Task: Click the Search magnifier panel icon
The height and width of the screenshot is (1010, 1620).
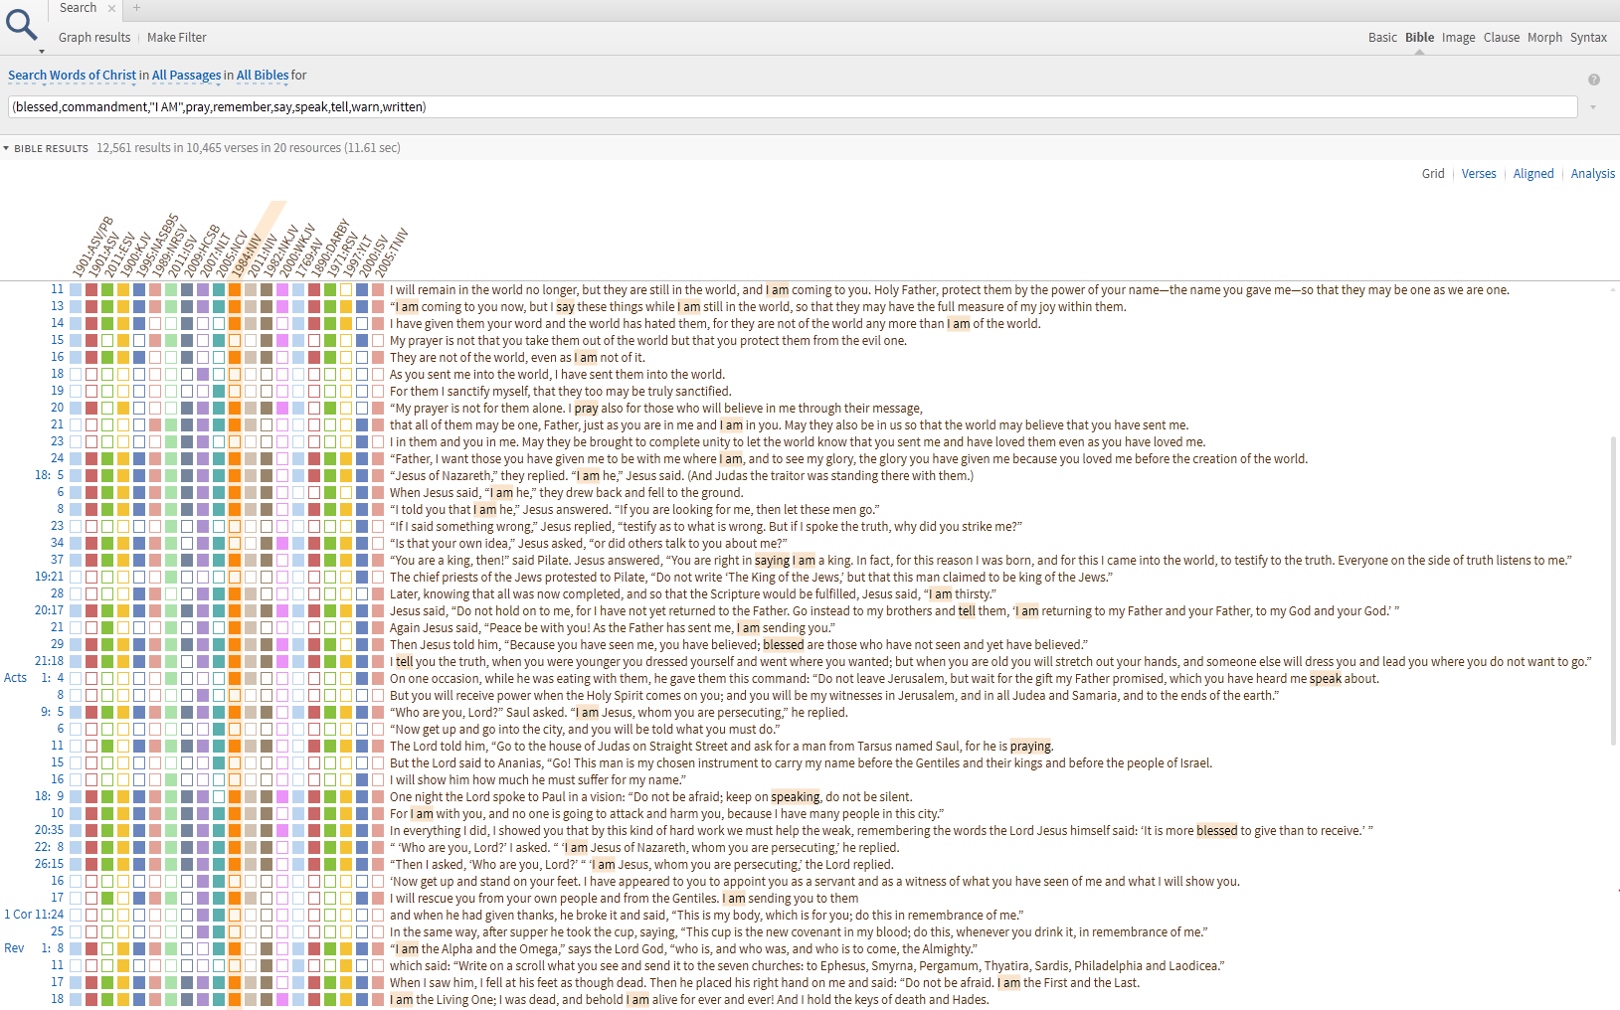Action: pos(21,24)
